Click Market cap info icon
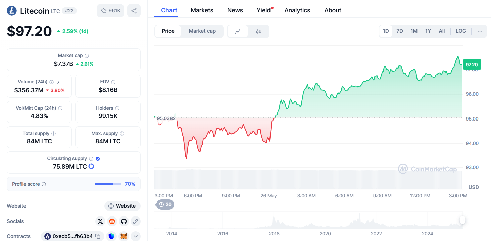Image resolution: width=491 pixels, height=241 pixels. point(87,56)
